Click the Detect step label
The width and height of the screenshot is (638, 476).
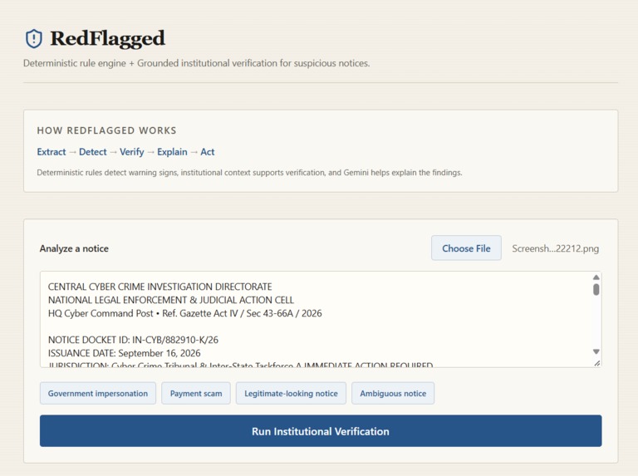[93, 152]
